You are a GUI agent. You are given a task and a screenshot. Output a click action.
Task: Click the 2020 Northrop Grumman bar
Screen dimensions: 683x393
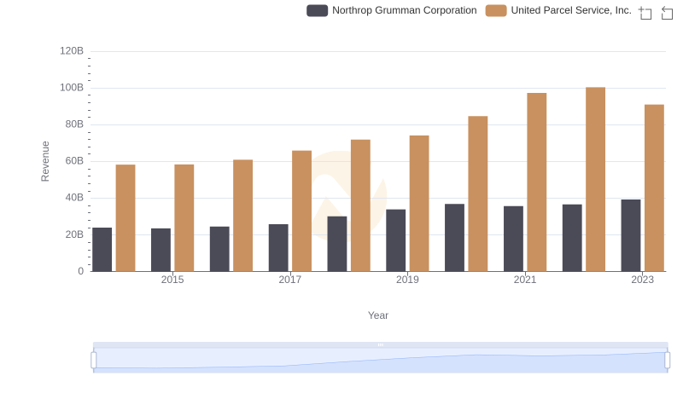tap(455, 238)
